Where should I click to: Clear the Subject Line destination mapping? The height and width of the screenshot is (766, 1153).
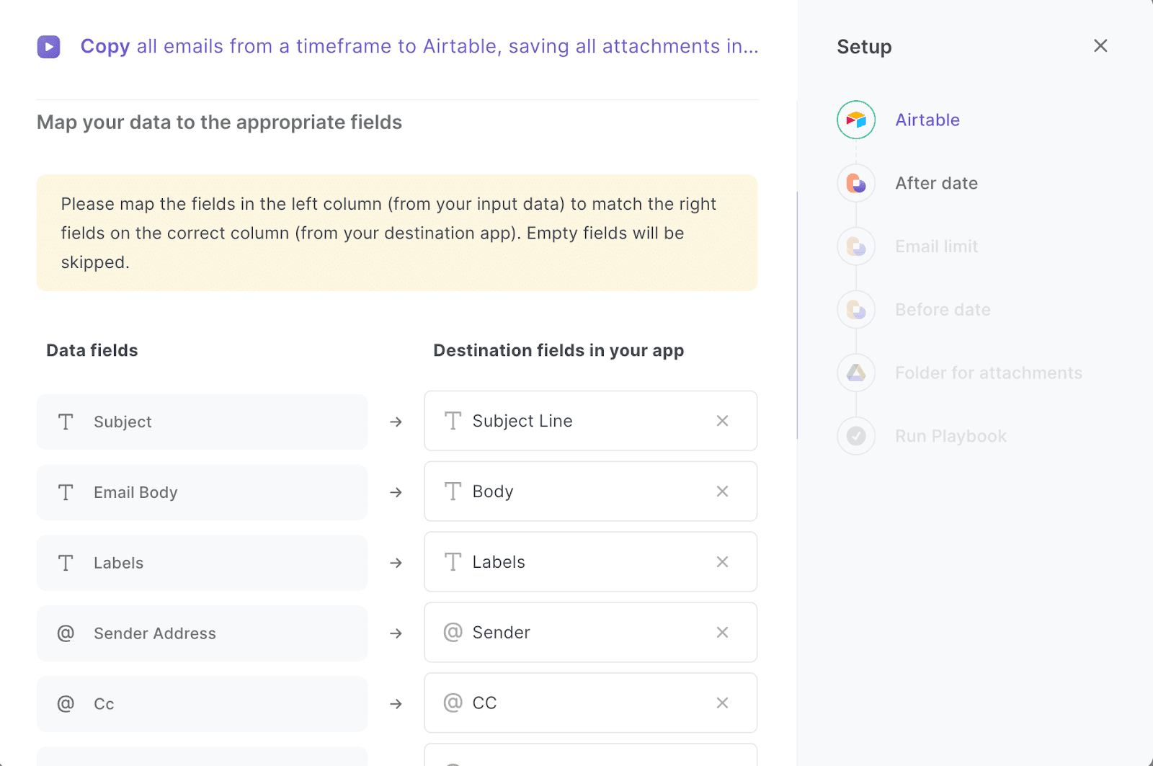pyautogui.click(x=722, y=421)
